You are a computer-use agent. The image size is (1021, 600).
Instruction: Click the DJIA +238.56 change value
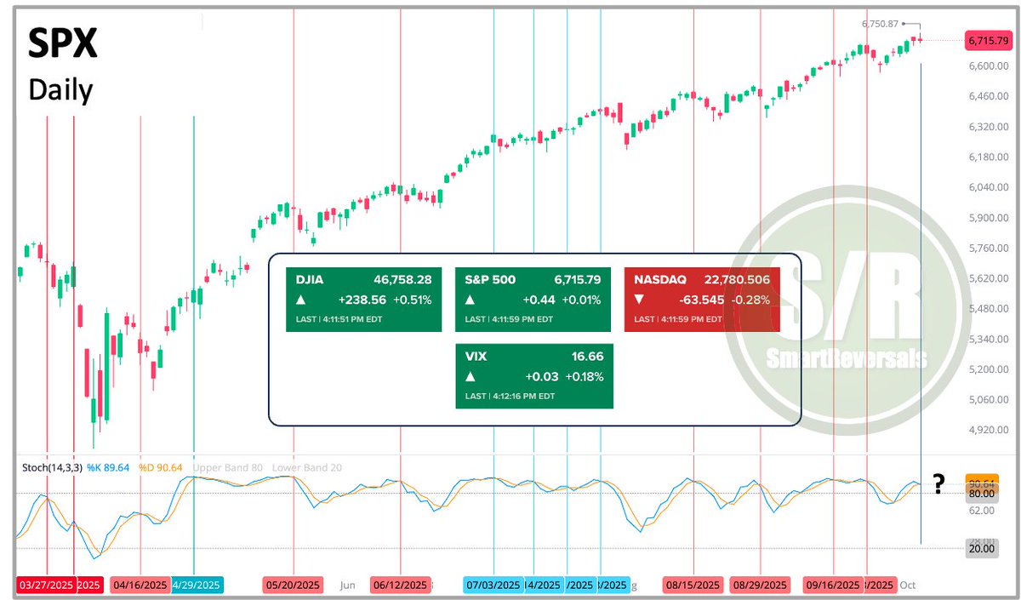pyautogui.click(x=362, y=300)
